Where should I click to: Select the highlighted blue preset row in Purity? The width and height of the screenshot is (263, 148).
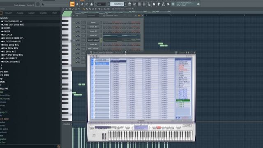[102, 63]
